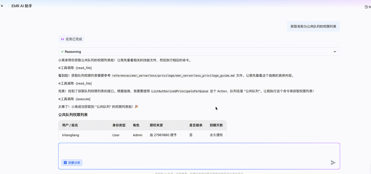Expand the Reasoning section chevron
371x174 pixels.
[x=335, y=52]
